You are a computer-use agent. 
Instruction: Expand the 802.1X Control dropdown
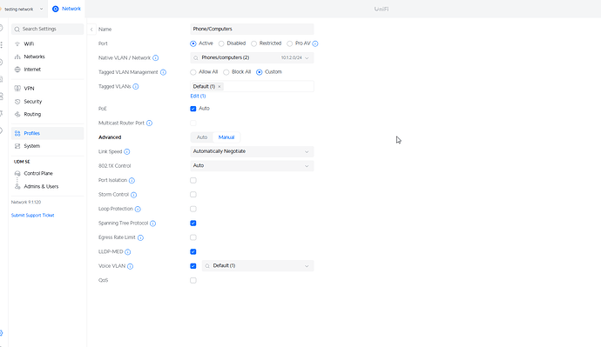click(x=252, y=165)
